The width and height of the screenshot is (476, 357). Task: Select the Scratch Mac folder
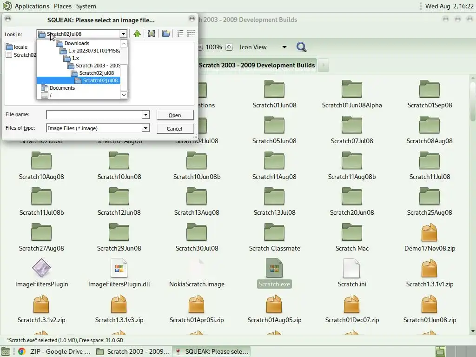352,238
